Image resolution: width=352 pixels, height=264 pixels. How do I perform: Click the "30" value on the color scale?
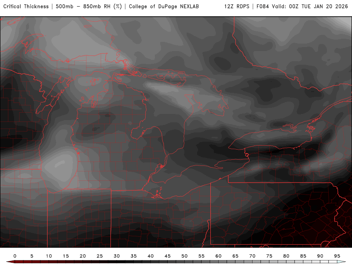(x=117, y=256)
